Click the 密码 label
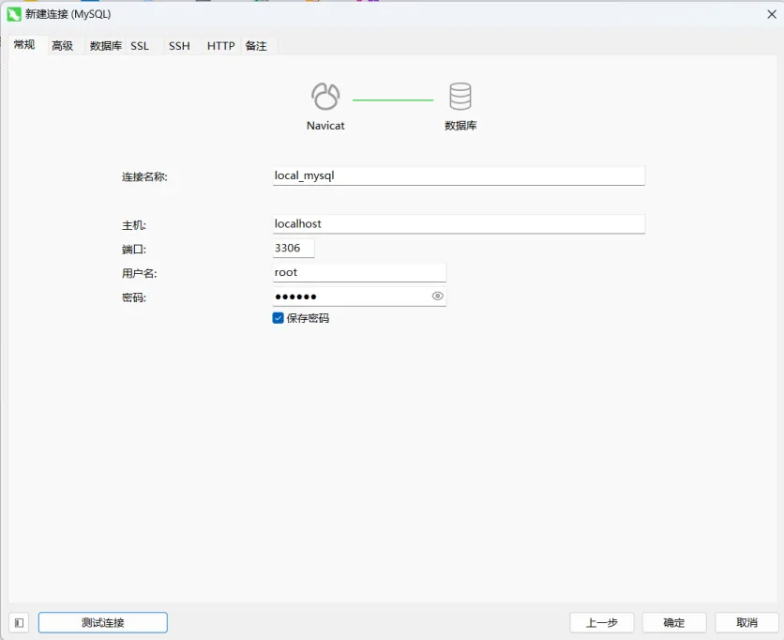 (x=134, y=297)
